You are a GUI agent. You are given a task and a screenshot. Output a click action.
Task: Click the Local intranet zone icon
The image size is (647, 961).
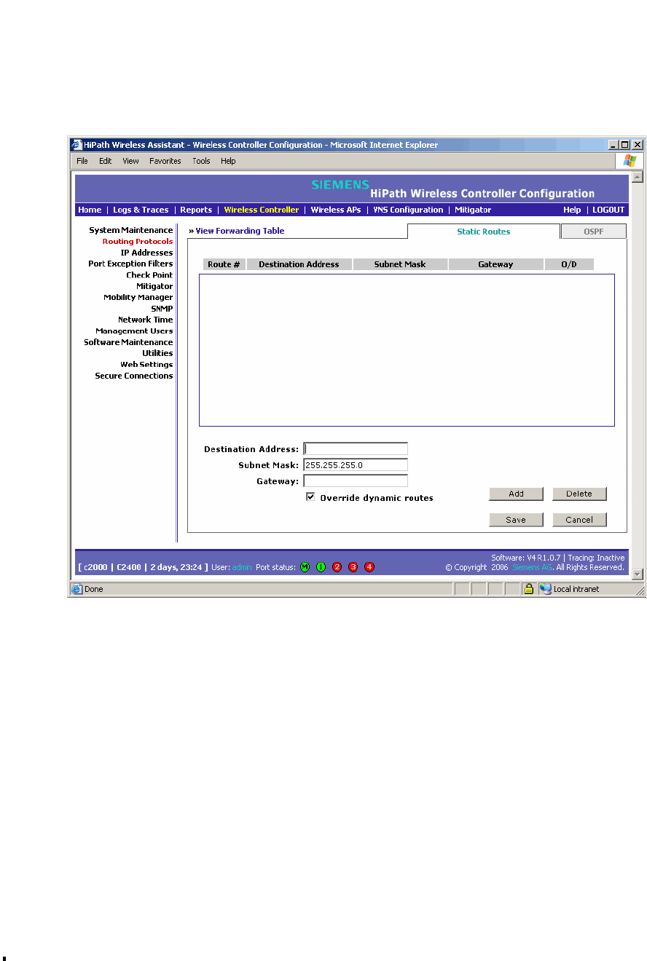[545, 589]
